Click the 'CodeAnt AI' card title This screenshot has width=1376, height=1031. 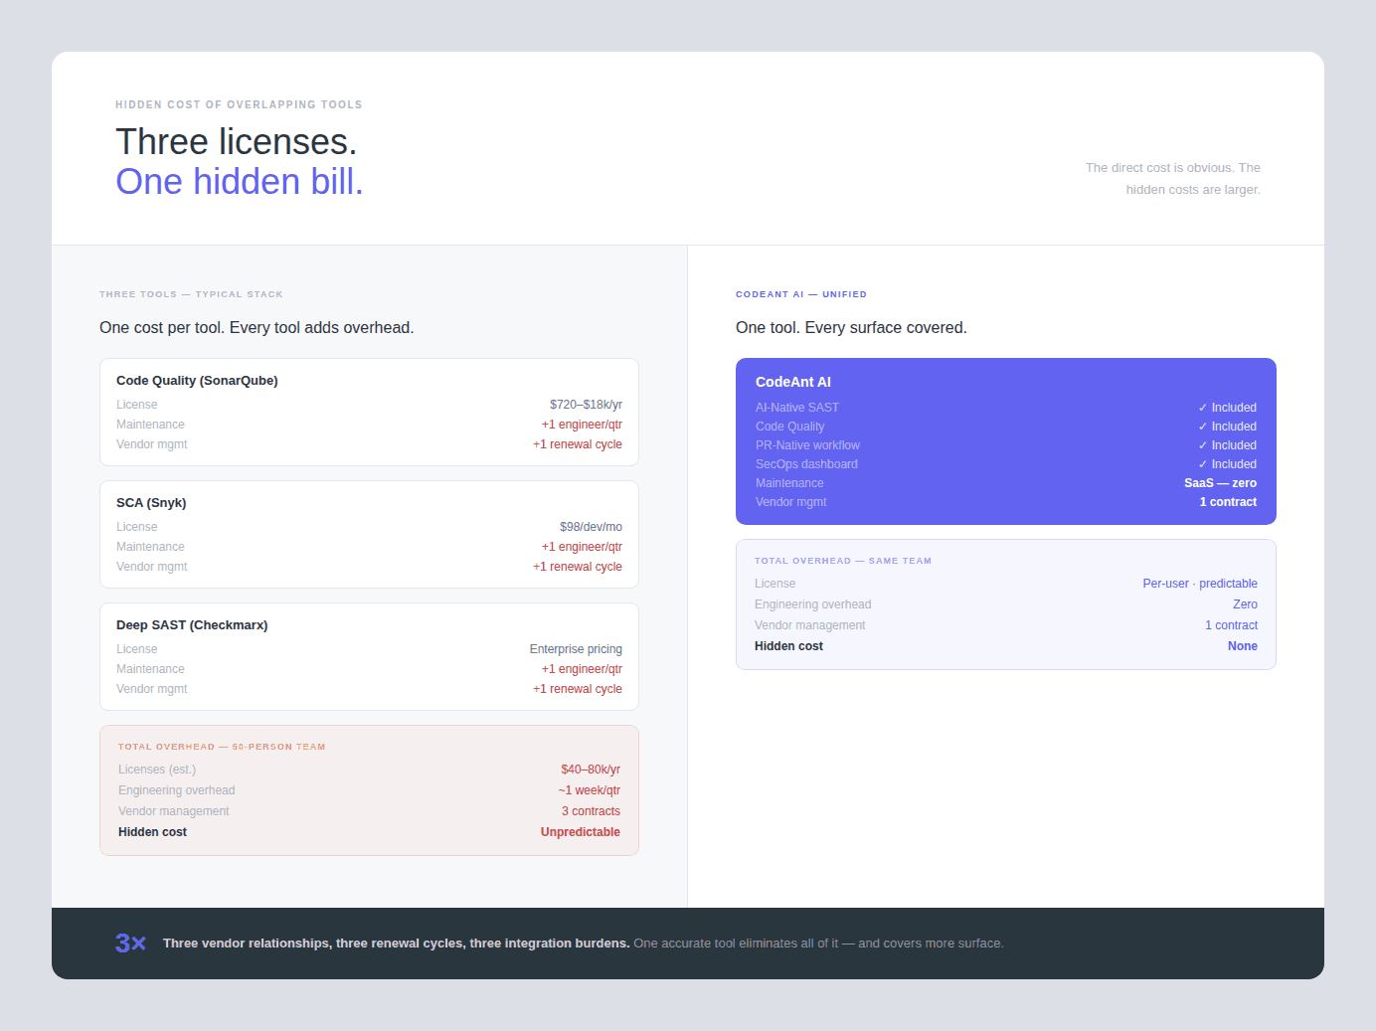point(793,382)
